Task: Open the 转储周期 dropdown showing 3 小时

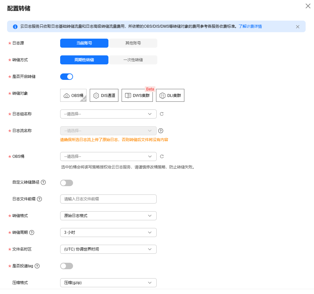Action: (108, 232)
